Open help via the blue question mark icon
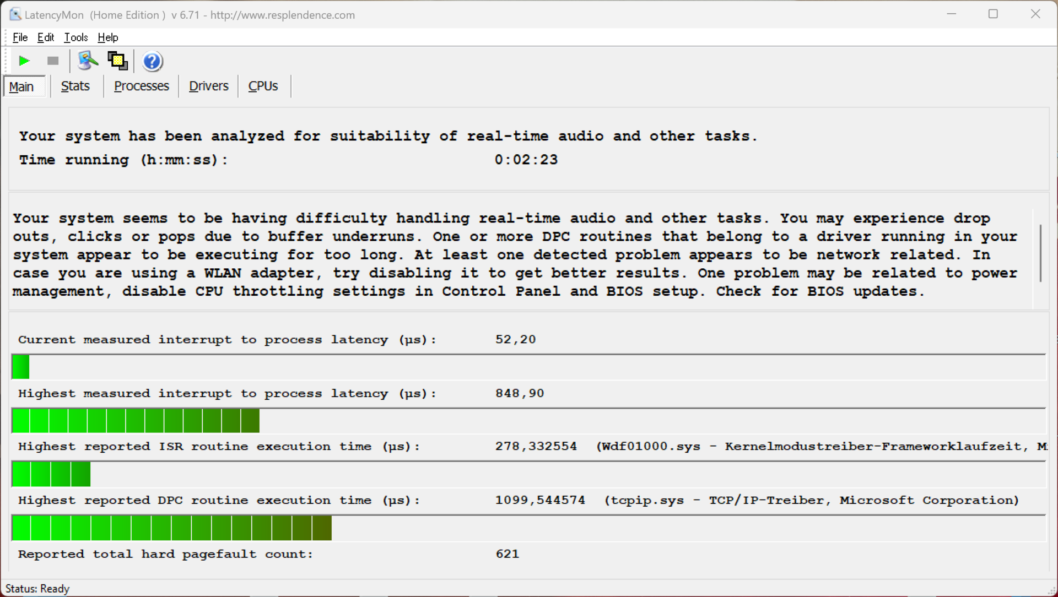The image size is (1058, 597). [x=152, y=61]
